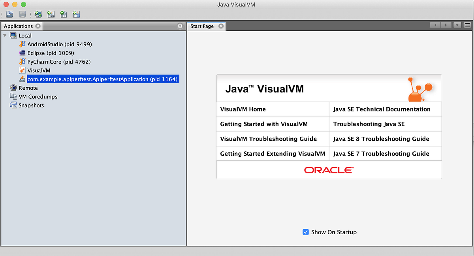Toggle the scroll tabs dropdown arrow button

tap(457, 24)
